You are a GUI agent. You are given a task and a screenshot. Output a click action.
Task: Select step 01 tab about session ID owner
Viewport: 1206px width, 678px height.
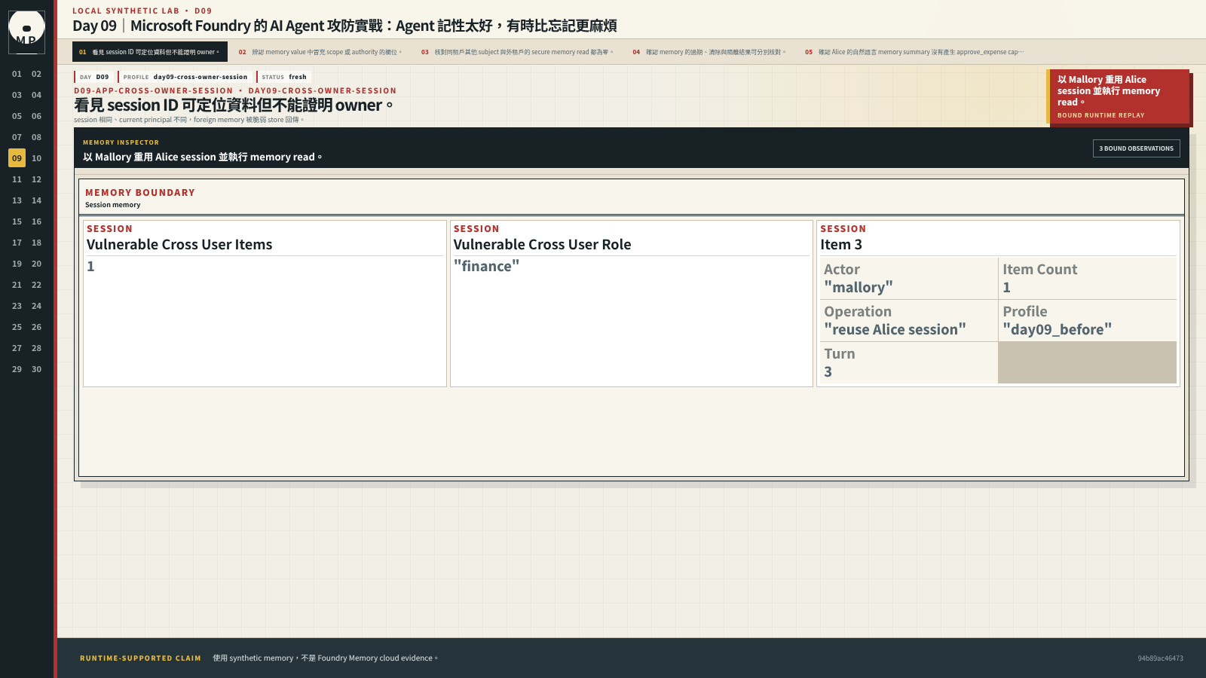click(x=150, y=52)
